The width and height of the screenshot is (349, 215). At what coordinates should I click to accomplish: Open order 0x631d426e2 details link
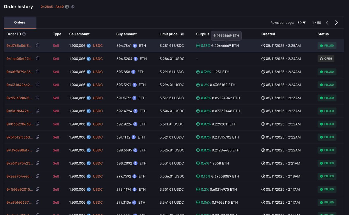click(x=19, y=85)
